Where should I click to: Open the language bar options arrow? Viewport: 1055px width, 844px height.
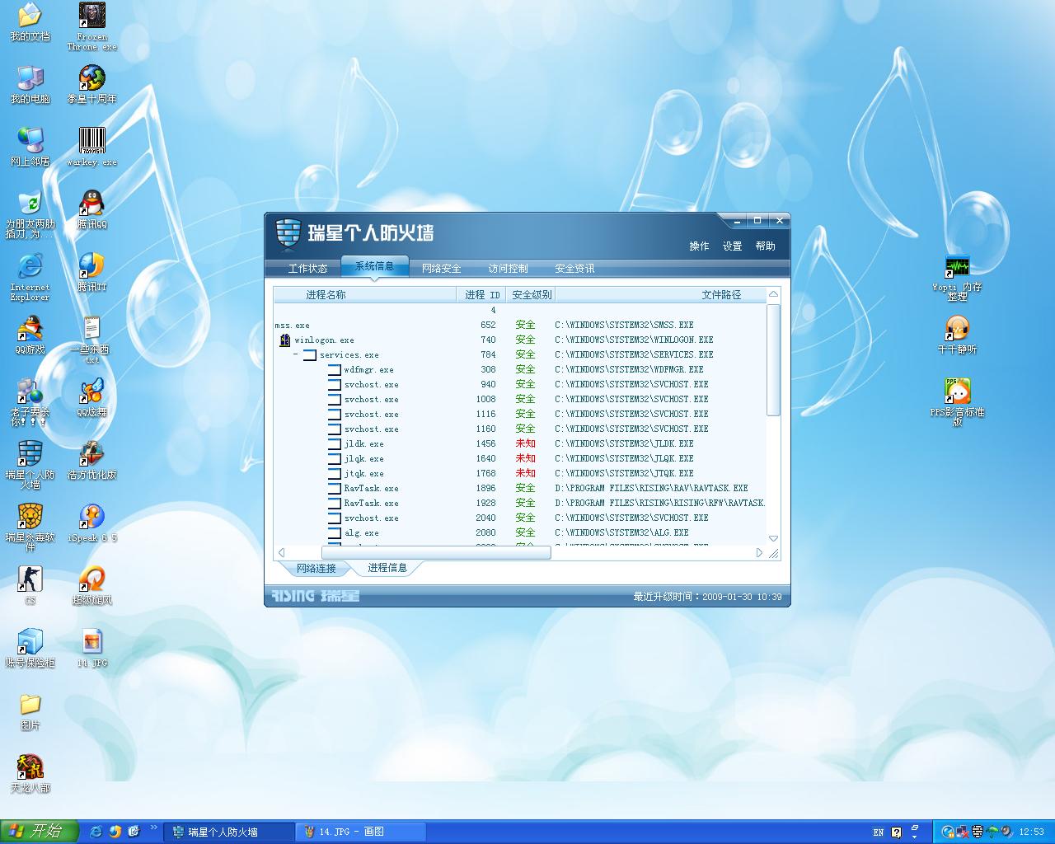tap(916, 835)
